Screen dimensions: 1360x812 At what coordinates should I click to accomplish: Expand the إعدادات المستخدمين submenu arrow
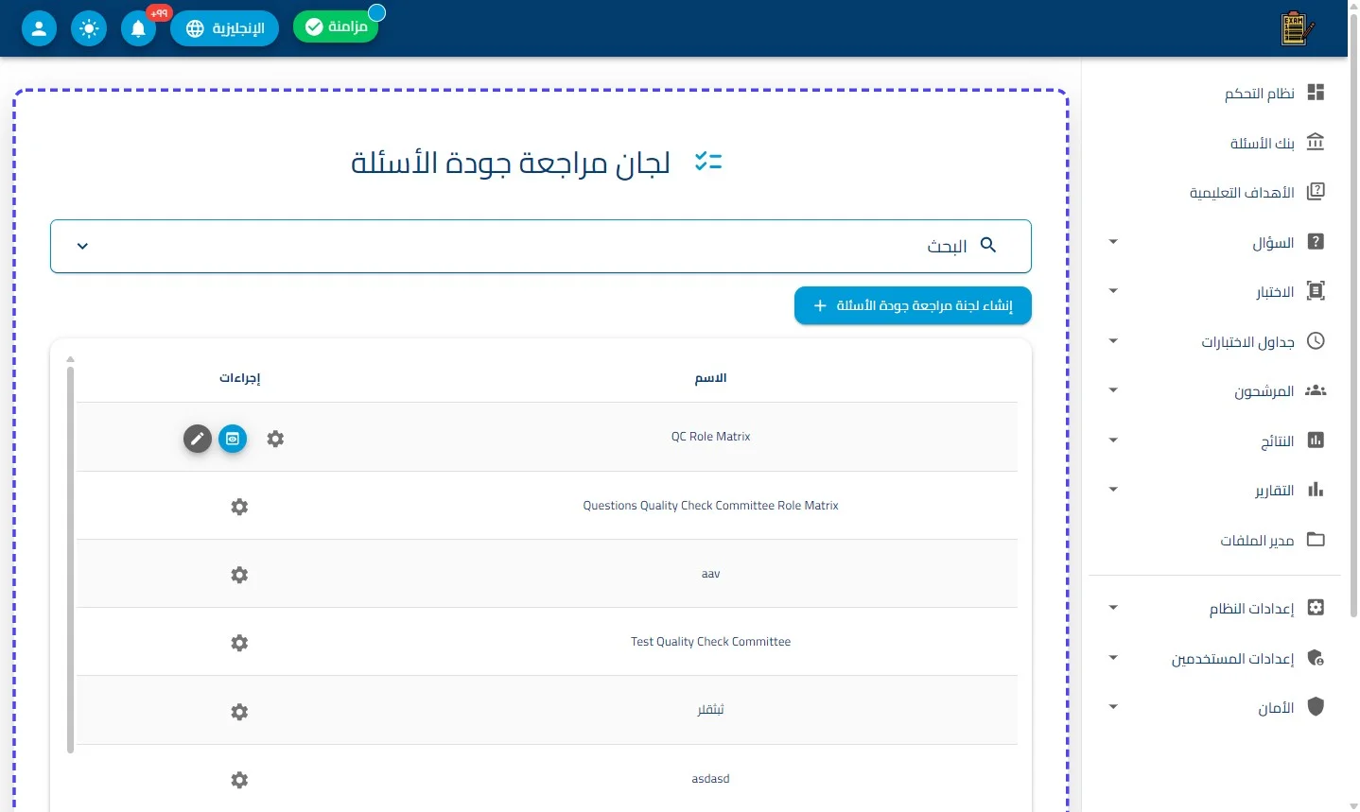point(1113,658)
